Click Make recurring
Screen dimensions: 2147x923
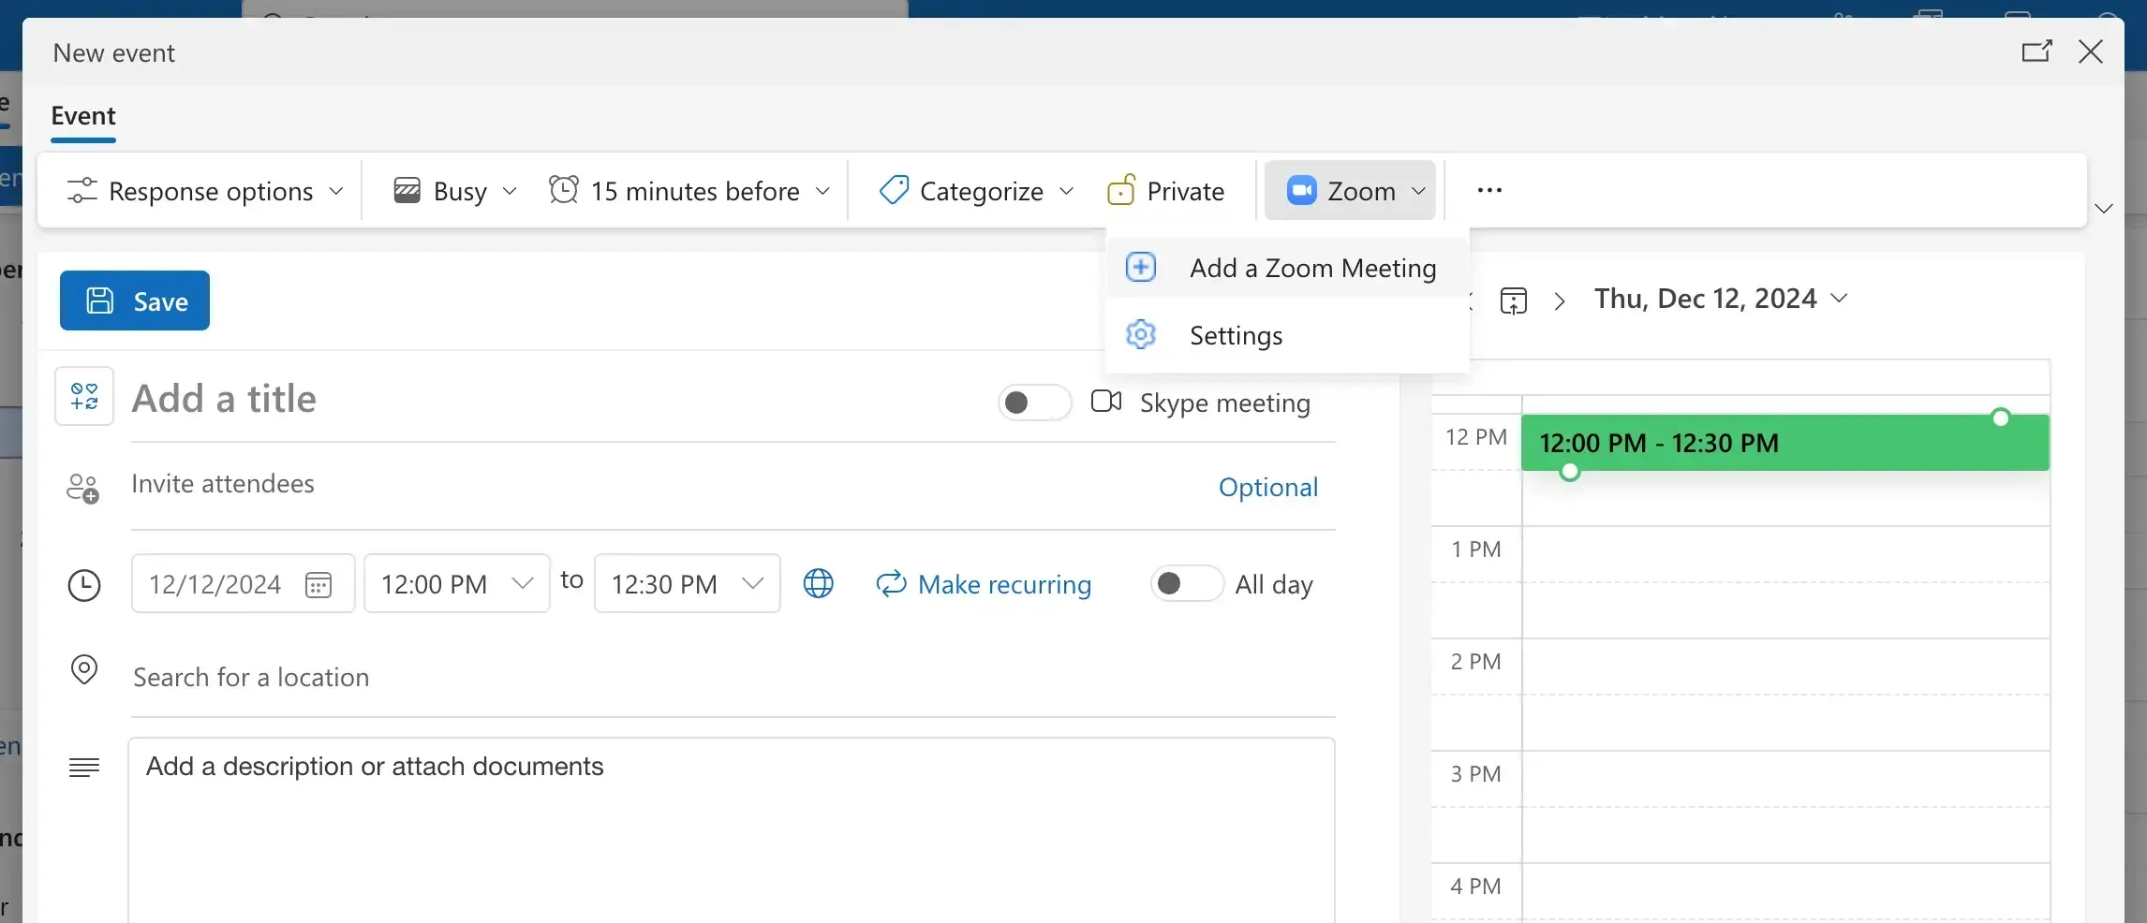click(x=985, y=583)
